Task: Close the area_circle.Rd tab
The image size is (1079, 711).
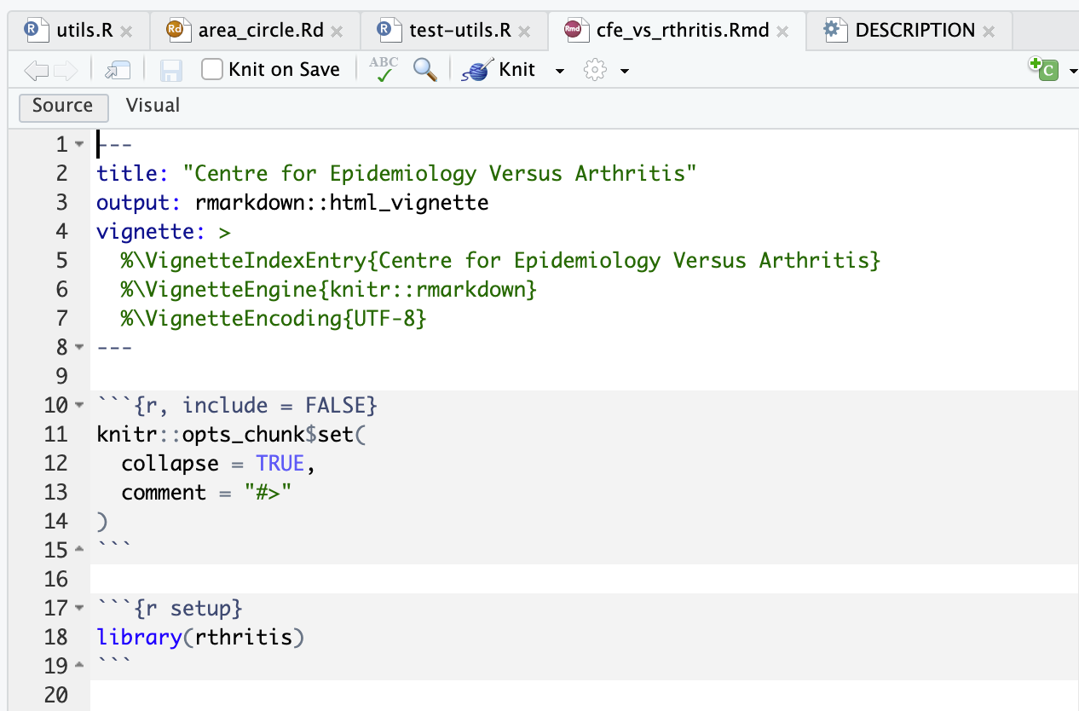Action: pos(337,32)
